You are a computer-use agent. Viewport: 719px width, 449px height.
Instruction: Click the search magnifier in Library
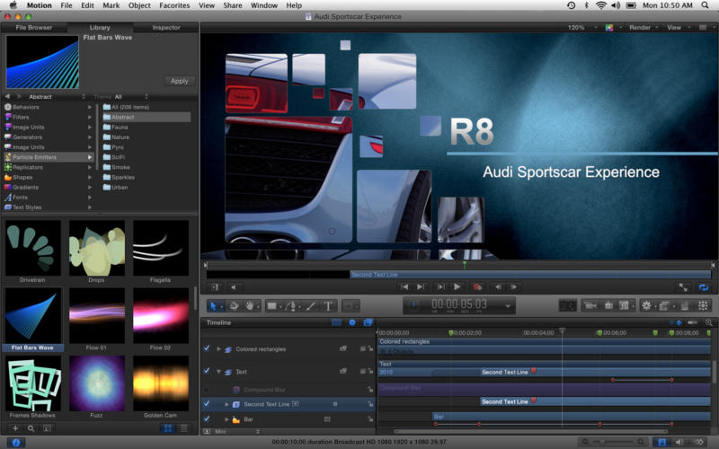coord(30,429)
